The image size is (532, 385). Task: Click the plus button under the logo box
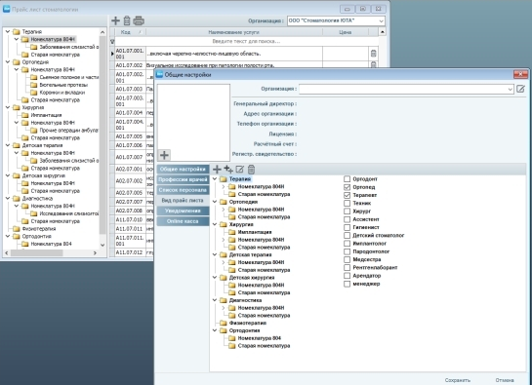click(164, 155)
